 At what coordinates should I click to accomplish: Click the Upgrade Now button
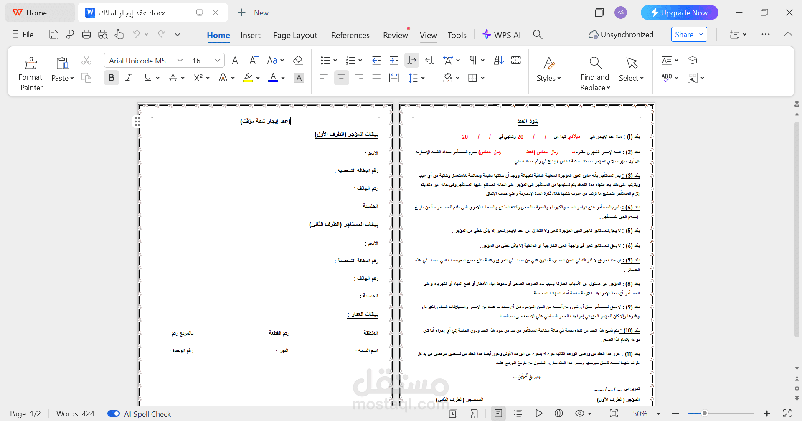coord(679,13)
